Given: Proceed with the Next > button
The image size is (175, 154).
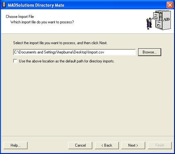Looking at the screenshot, I should 133,145.
